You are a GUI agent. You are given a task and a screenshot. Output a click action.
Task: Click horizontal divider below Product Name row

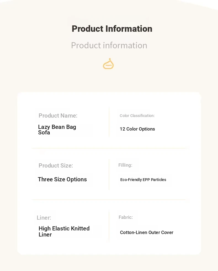click(110, 148)
